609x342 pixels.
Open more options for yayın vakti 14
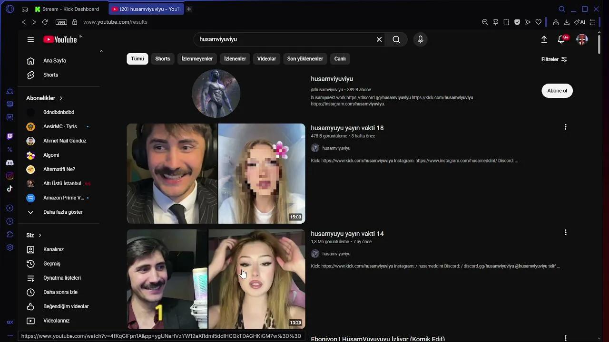566,232
